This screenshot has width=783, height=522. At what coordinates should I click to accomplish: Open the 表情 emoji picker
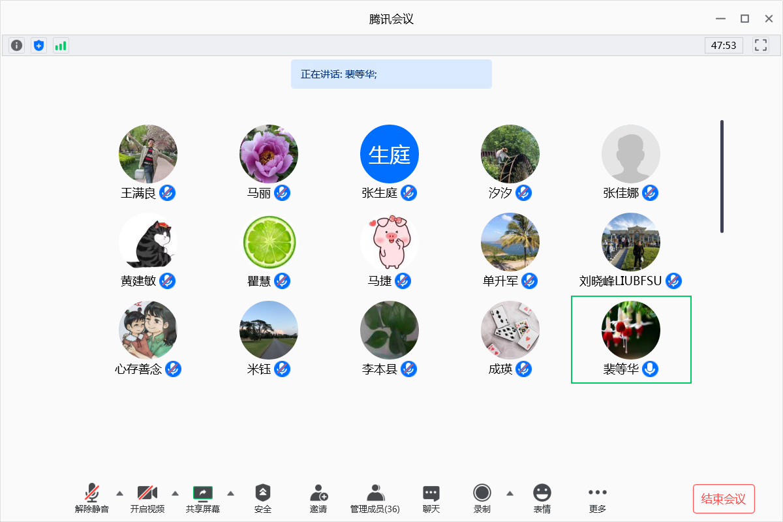pos(542,499)
